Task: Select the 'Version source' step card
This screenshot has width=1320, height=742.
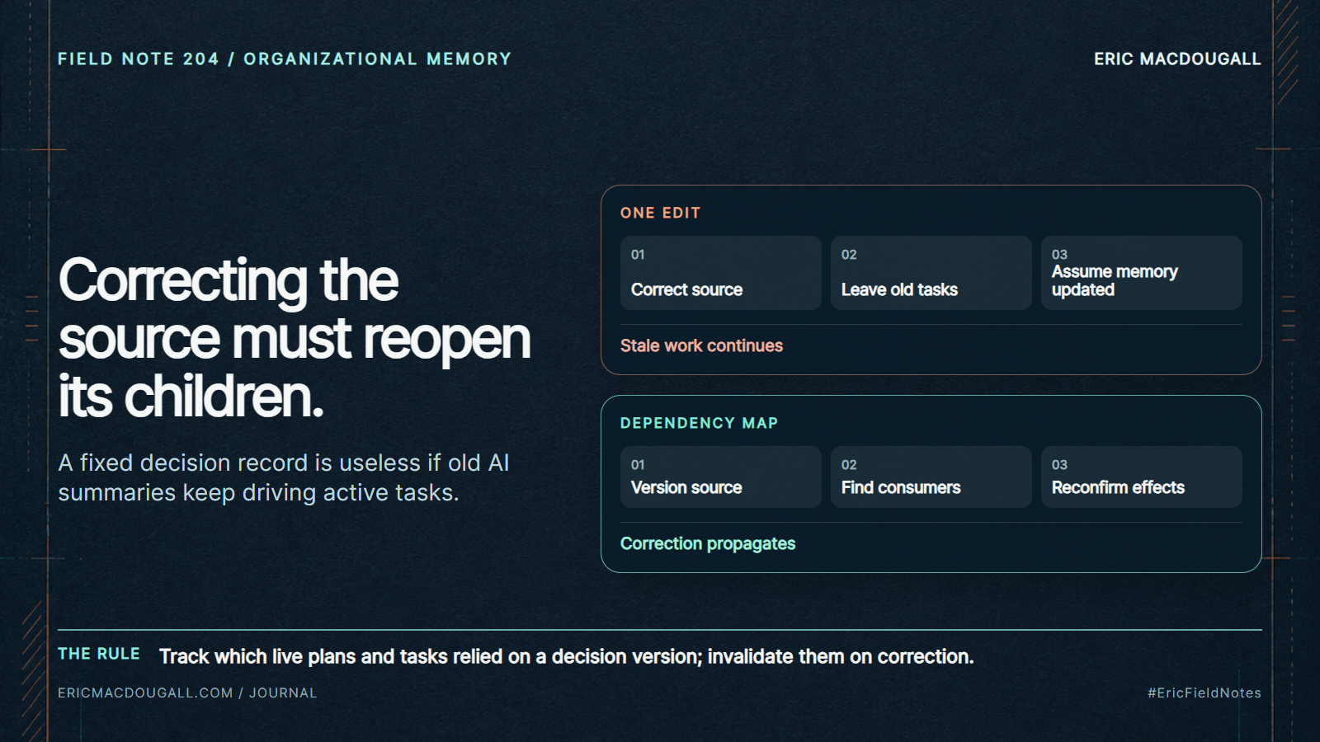Action: coord(720,477)
